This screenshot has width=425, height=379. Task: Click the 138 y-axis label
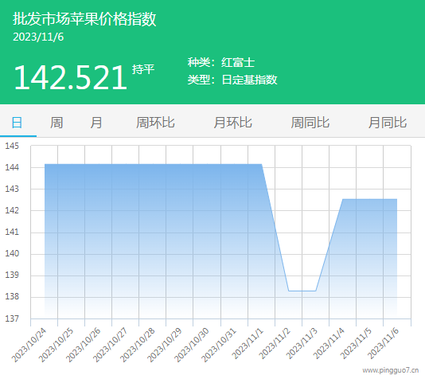(x=12, y=296)
